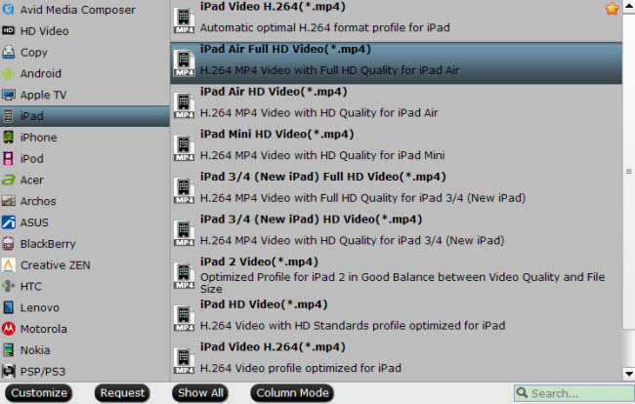Click the Apple TV monitor icon
This screenshot has height=404, width=635.
8,95
